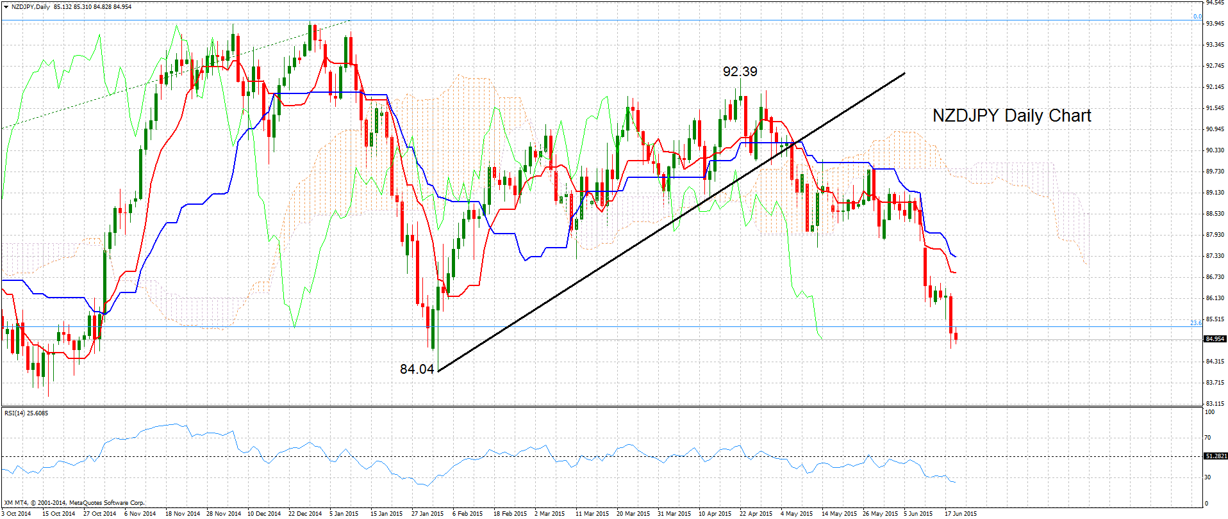Click the 31 Mar 2015 date label
This screenshot has width=1228, height=519.
point(674,513)
